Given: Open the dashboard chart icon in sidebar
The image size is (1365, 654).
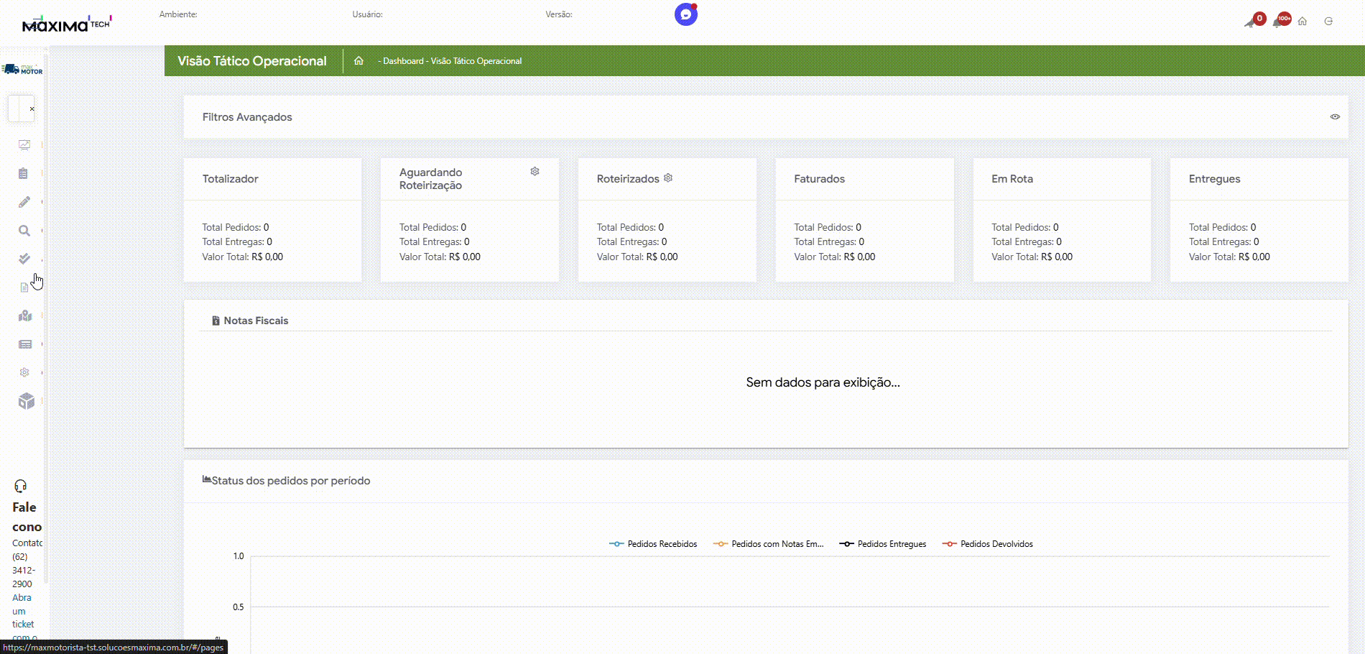Looking at the screenshot, I should (x=24, y=145).
